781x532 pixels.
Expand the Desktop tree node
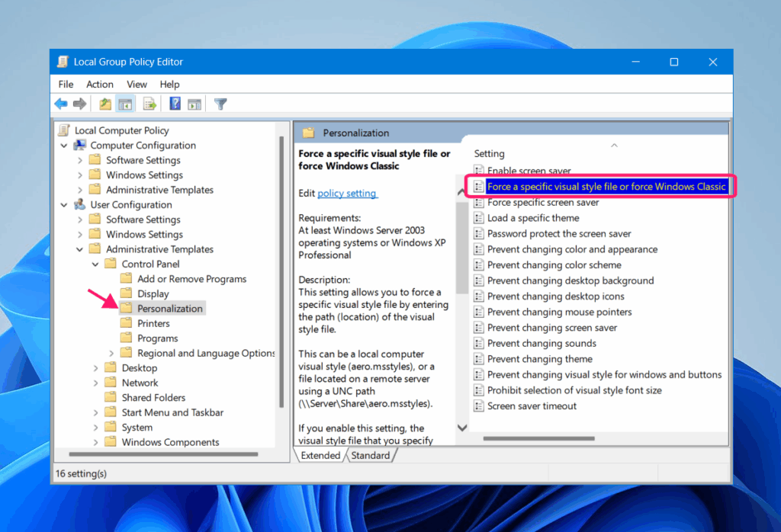coord(95,368)
